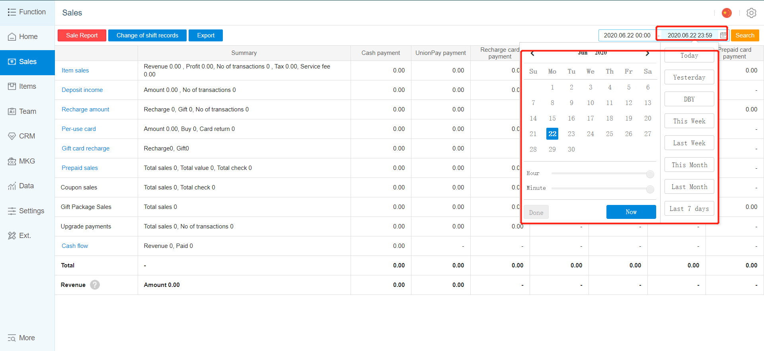Open the Data section in the sidebar
764x351 pixels.
coord(27,186)
